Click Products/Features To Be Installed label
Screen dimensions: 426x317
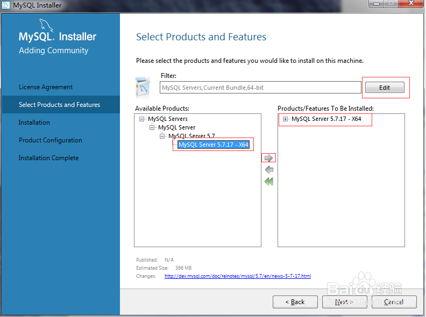[x=325, y=109]
